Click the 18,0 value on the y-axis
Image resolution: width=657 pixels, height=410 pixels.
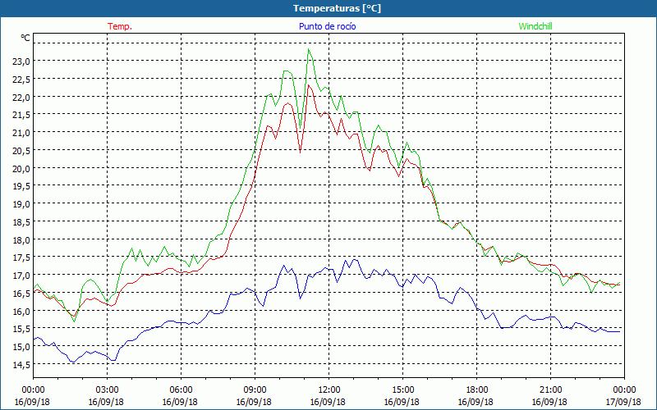21,239
